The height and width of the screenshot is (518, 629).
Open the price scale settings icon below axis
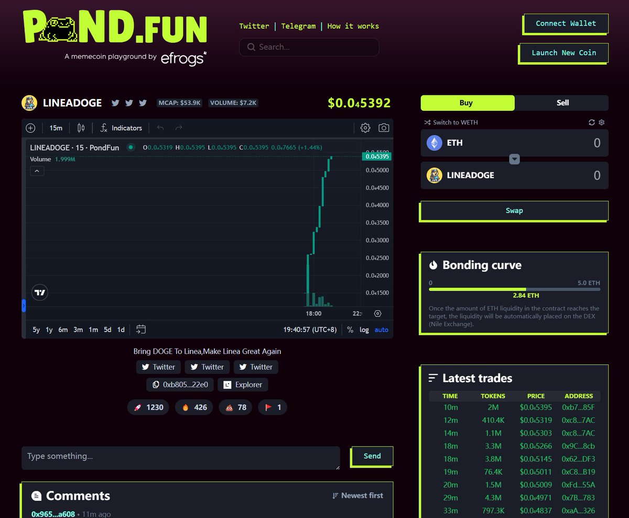tap(377, 314)
